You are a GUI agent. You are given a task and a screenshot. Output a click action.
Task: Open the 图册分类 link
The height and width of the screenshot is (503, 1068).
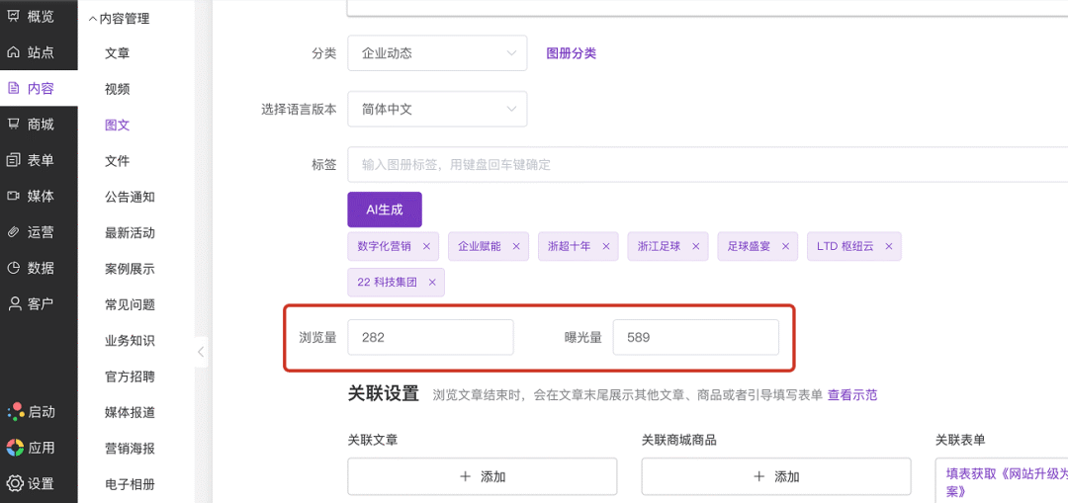572,53
